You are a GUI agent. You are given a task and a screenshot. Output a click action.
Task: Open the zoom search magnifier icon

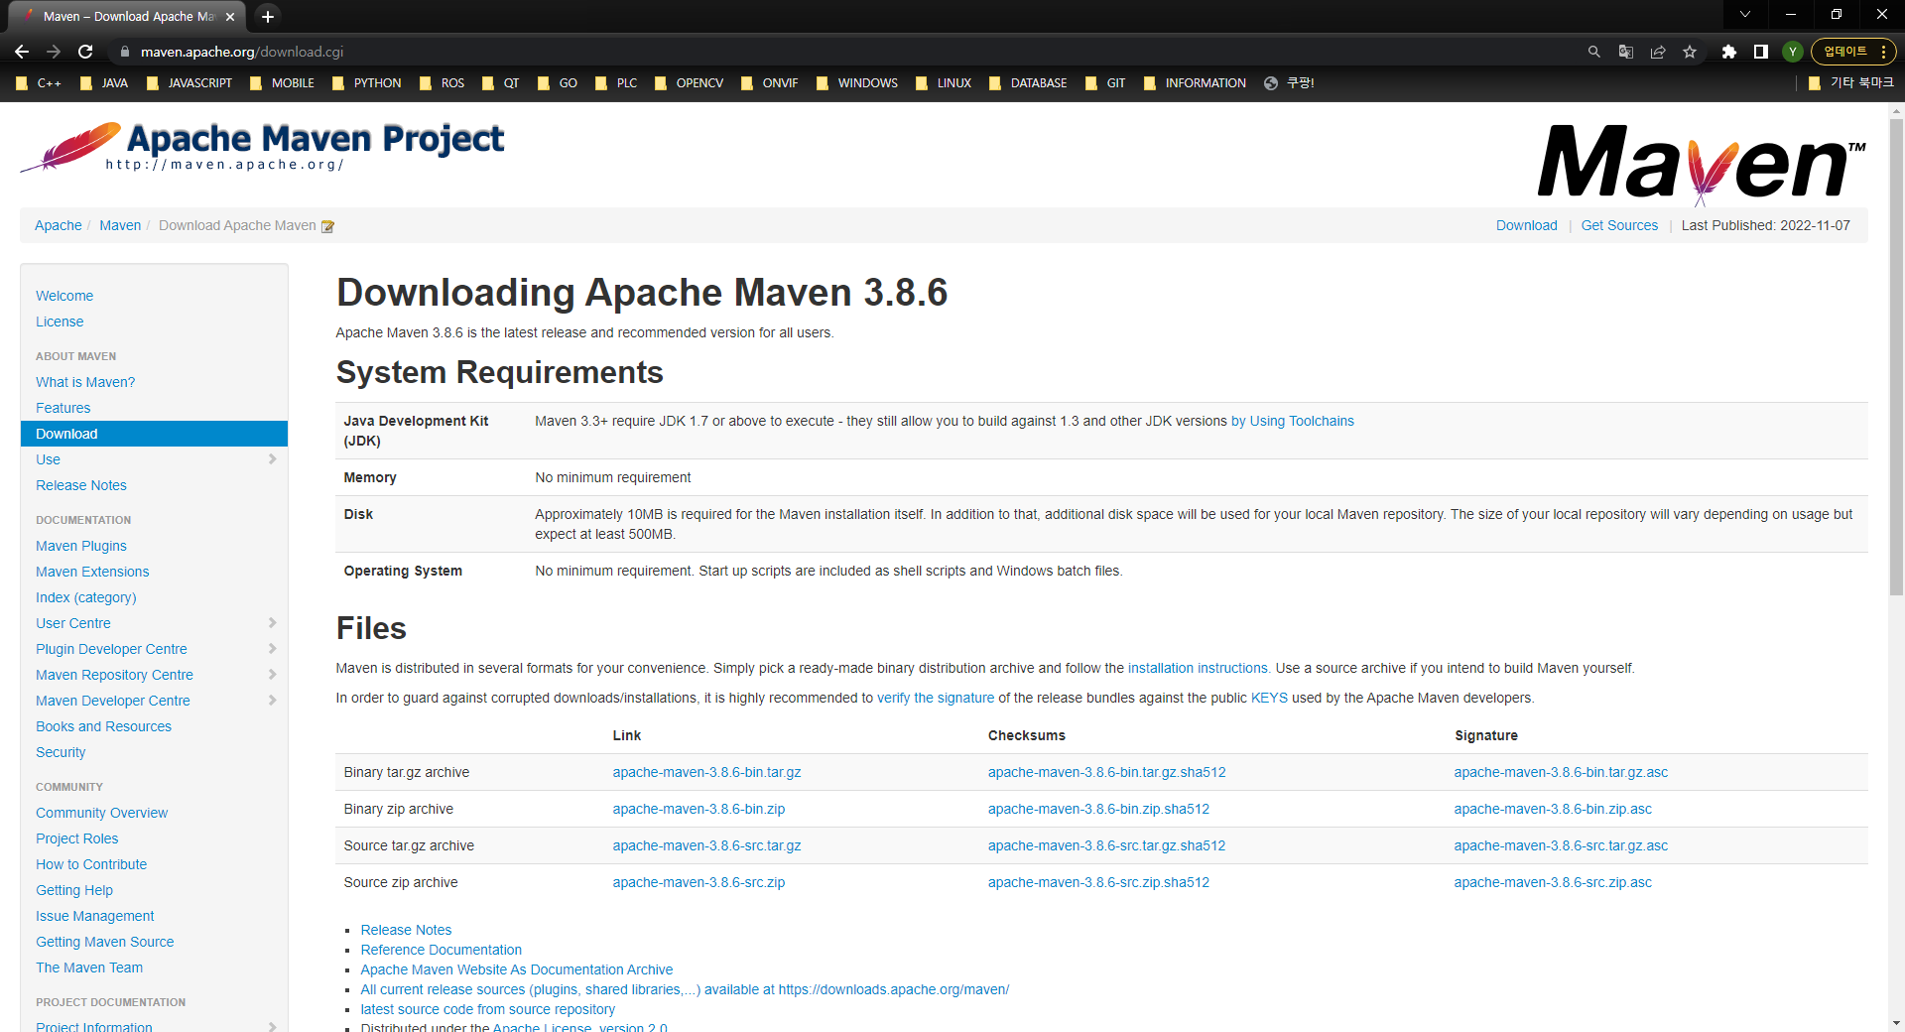click(1593, 52)
